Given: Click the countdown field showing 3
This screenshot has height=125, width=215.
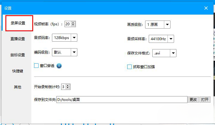Looking at the screenshot, I should pos(64,87).
